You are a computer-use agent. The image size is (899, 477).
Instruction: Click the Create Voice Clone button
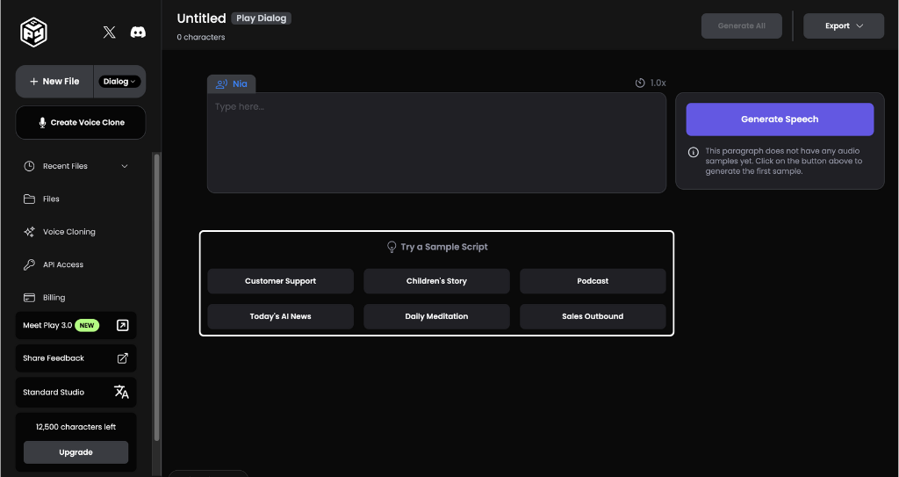[x=81, y=123]
